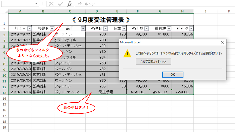Open the Name Box dropdown arrow
This screenshot has width=235, height=132.
[37, 4]
